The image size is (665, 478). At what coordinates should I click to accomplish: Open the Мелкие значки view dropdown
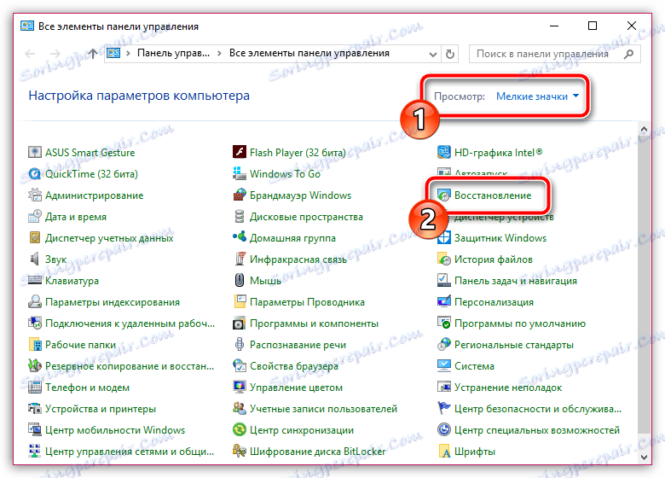coord(537,96)
